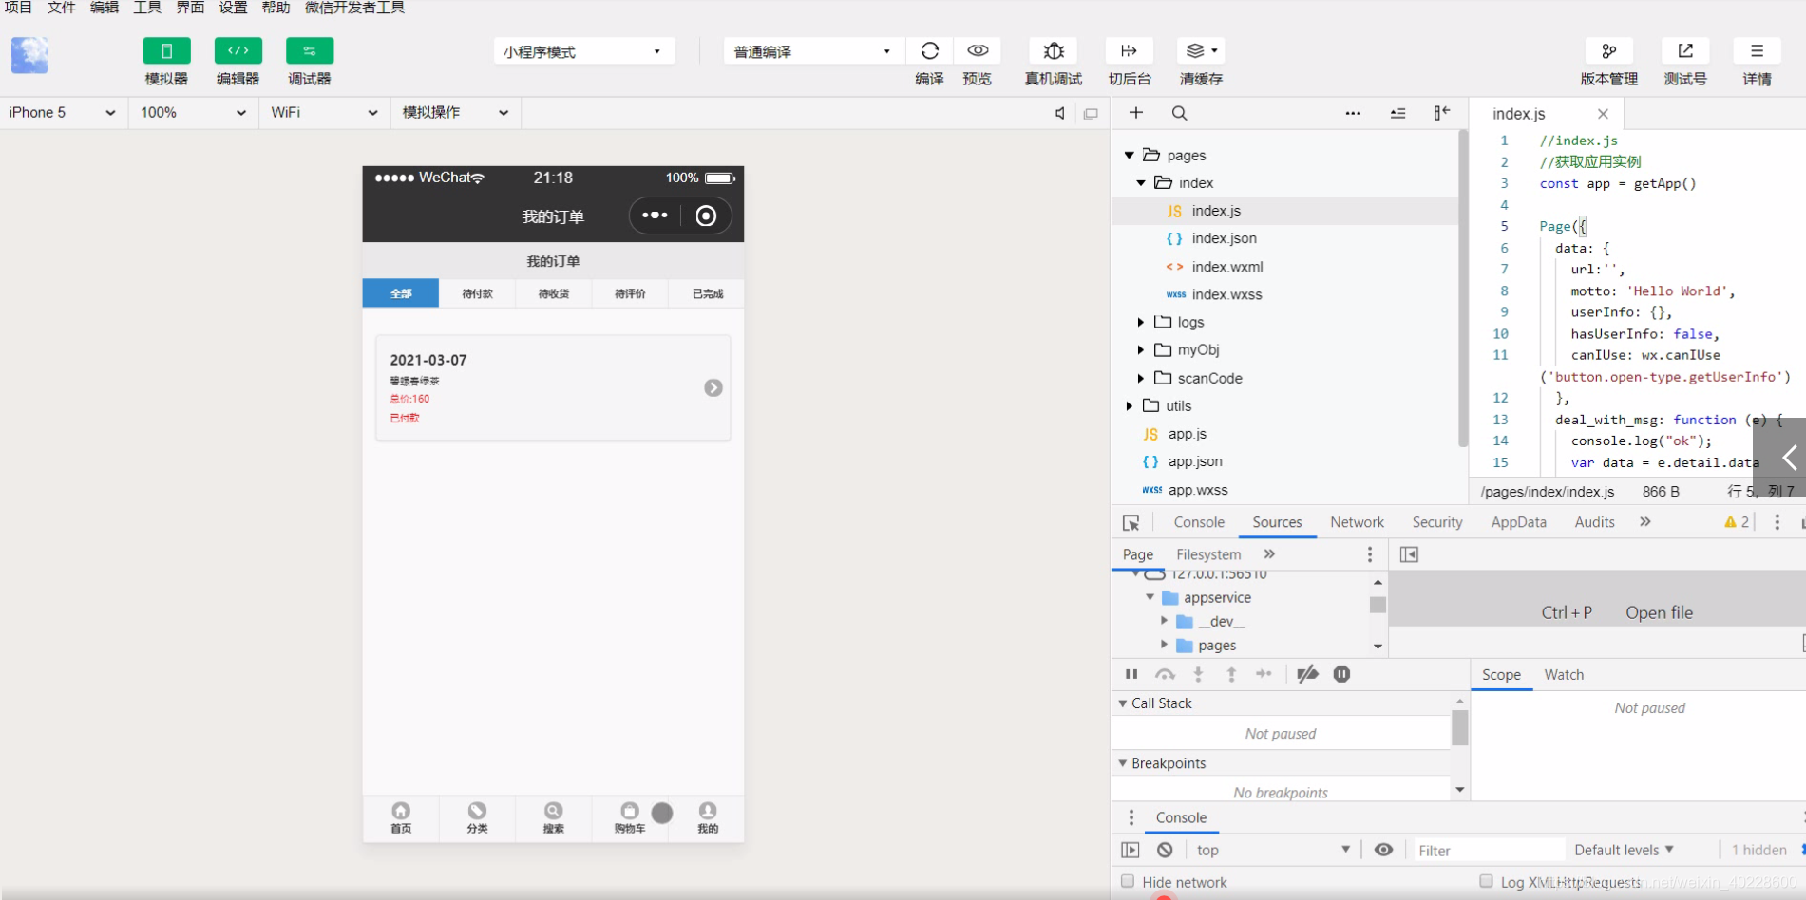Viewport: 1806px width, 900px height.
Task: Open the 2021-03-07 order arrow
Action: [x=713, y=387]
